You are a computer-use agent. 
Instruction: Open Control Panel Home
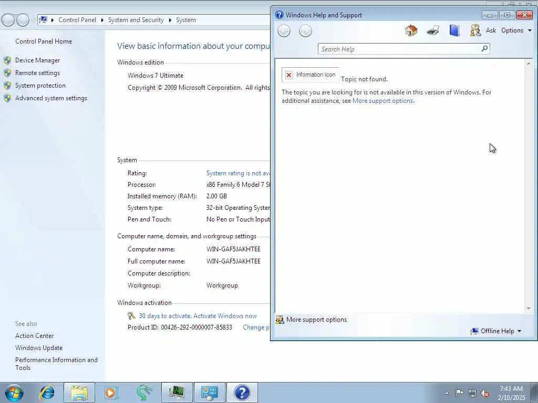coord(44,41)
